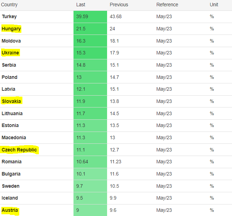Click the highlighted Hungary link
Screen dimensions: 232x216
tap(11, 29)
